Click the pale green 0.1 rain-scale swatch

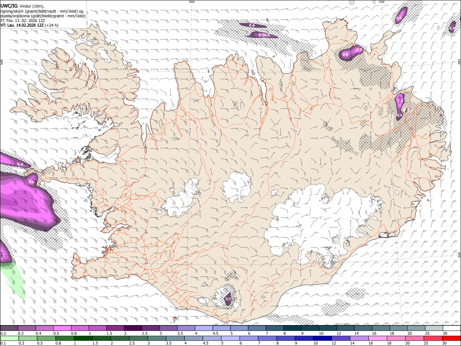(10, 338)
